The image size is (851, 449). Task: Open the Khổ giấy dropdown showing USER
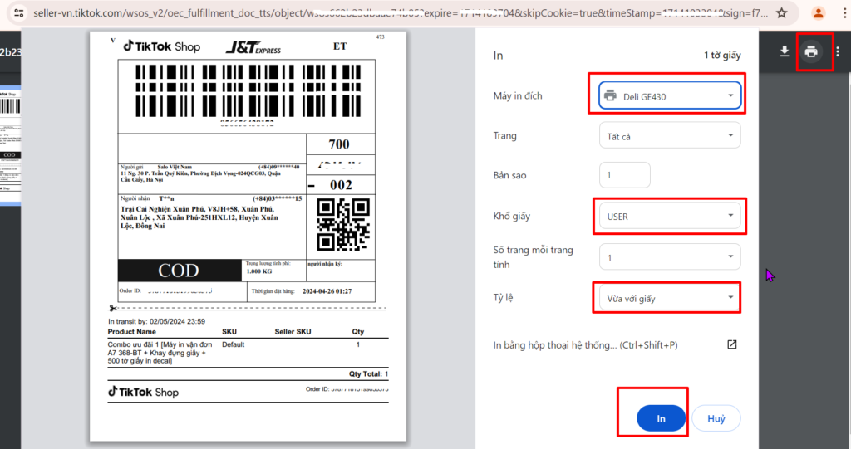pos(669,217)
